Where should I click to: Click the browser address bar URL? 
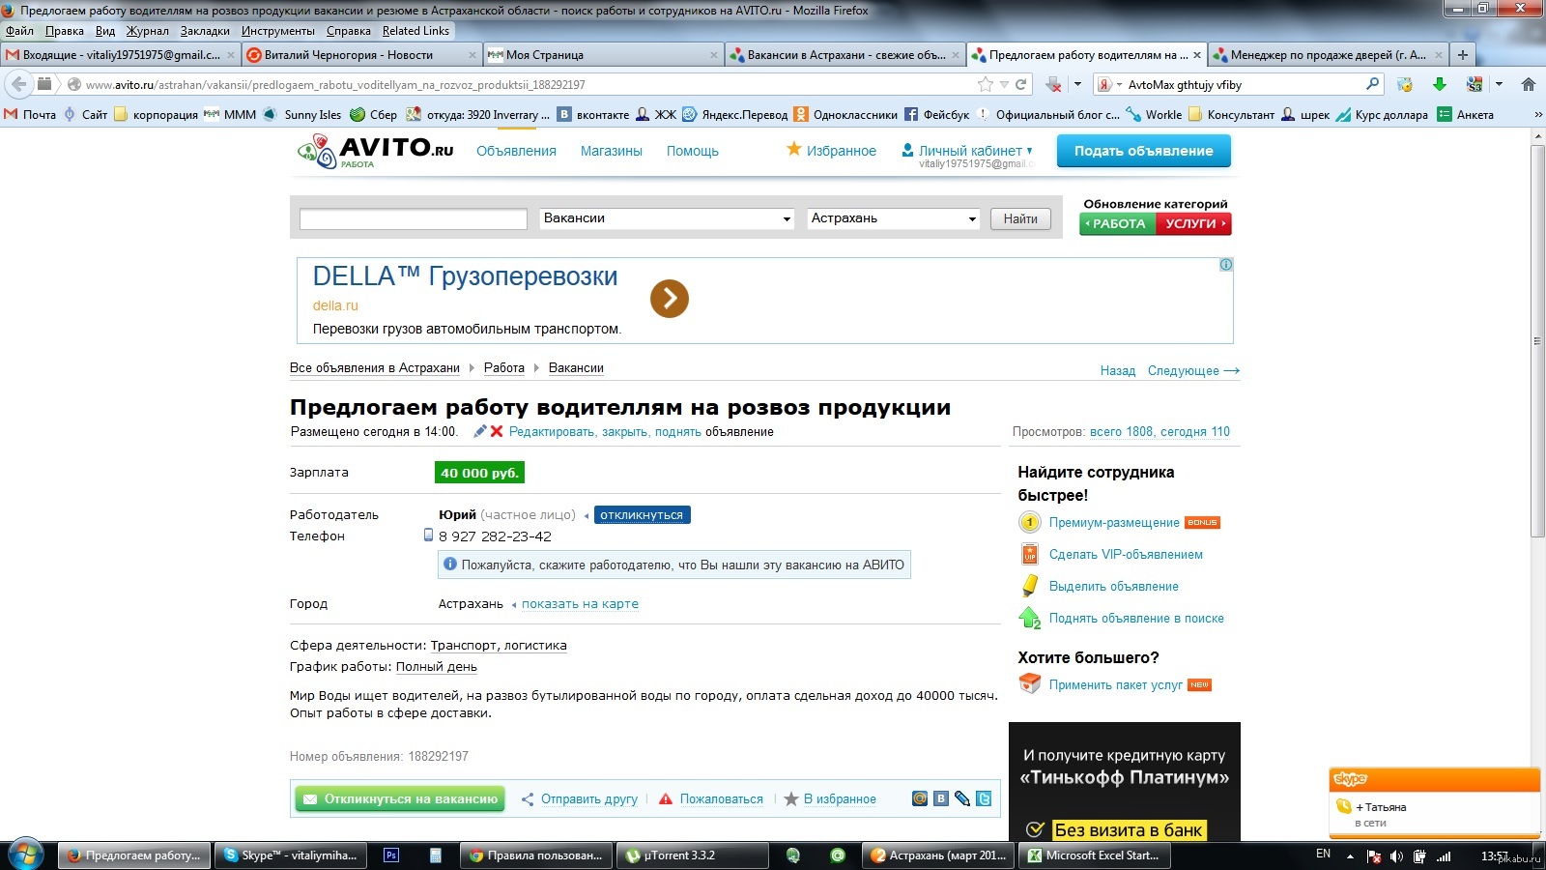tap(522, 84)
